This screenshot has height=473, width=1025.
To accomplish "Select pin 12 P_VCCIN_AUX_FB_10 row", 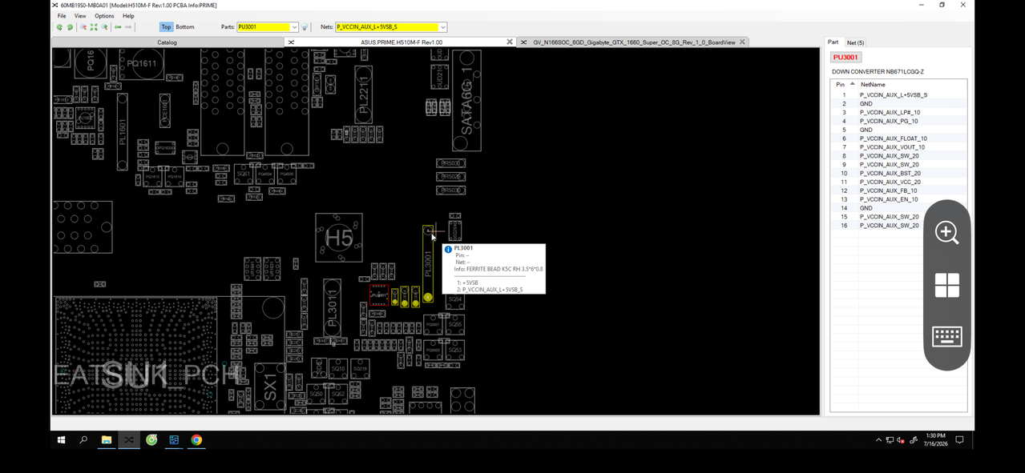I will (x=898, y=190).
